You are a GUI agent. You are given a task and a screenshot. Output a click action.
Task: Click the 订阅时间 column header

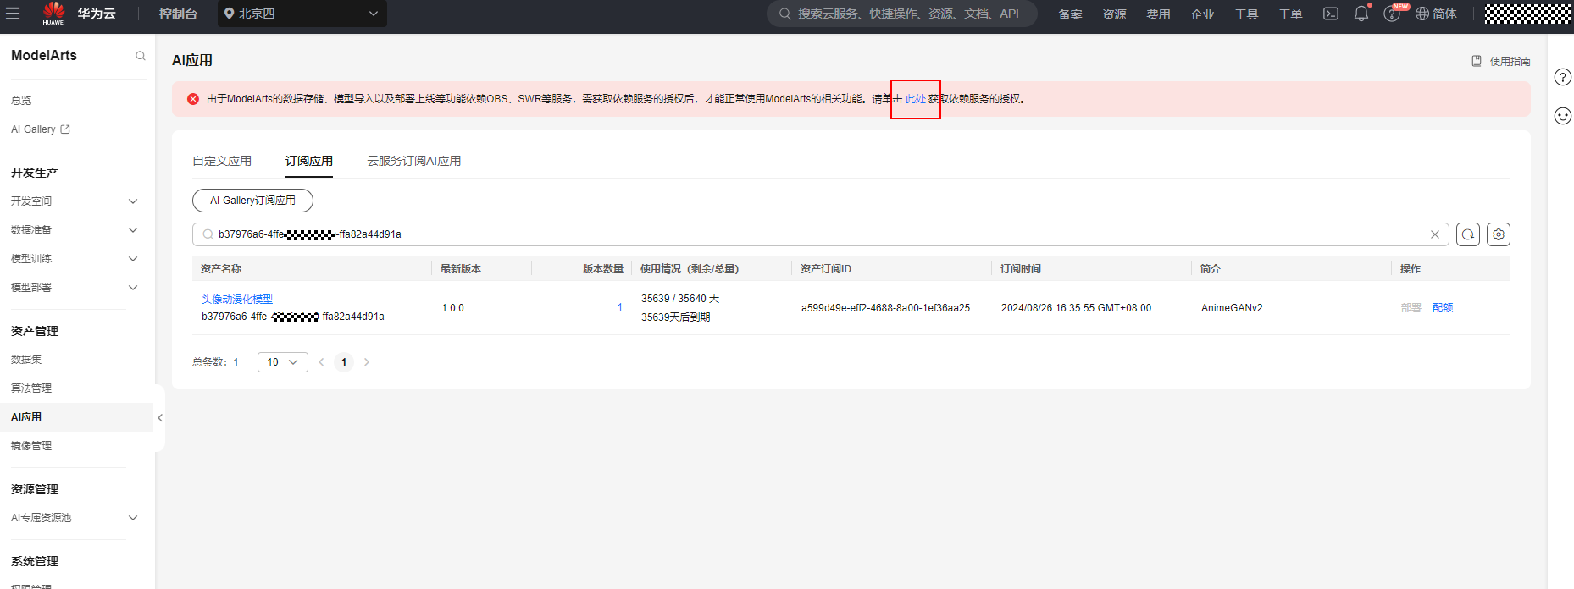tap(1021, 269)
